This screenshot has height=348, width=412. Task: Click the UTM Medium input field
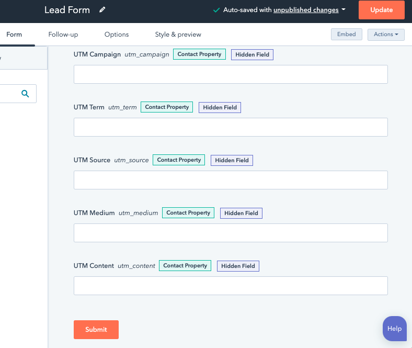(x=231, y=233)
